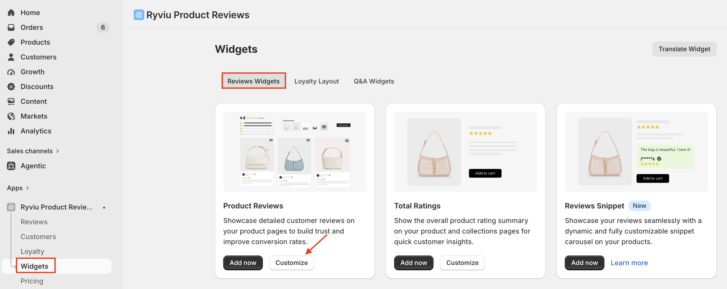
Task: Click the Agentic sidebar icon
Action: (x=11, y=166)
